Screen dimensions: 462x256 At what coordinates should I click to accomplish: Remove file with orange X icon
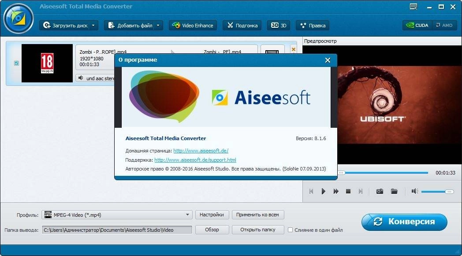point(293,49)
